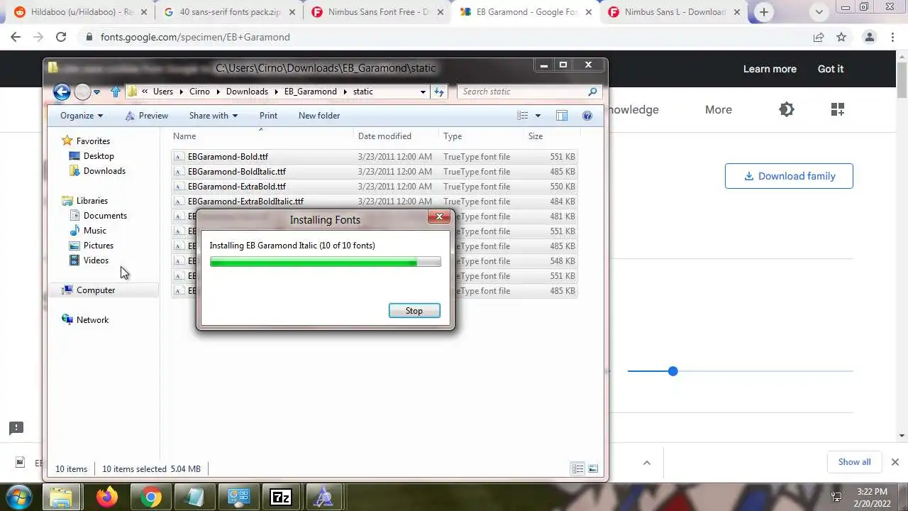The image size is (908, 511).
Task: Open 7-Zip from the taskbar
Action: point(281,497)
